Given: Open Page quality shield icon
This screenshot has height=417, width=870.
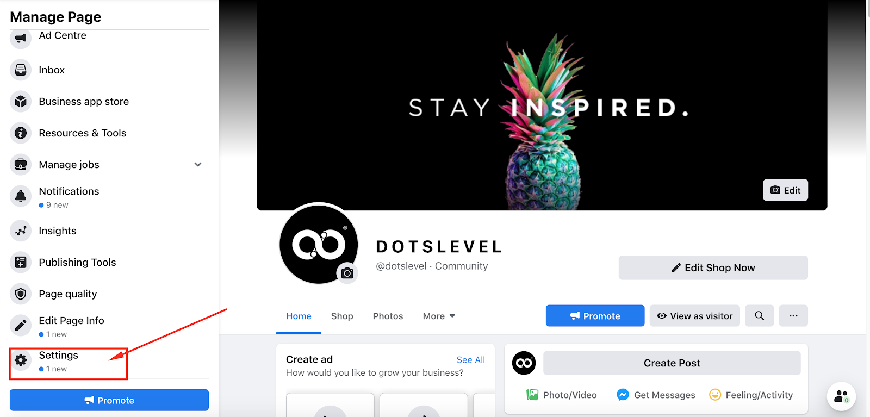Looking at the screenshot, I should pyautogui.click(x=21, y=294).
